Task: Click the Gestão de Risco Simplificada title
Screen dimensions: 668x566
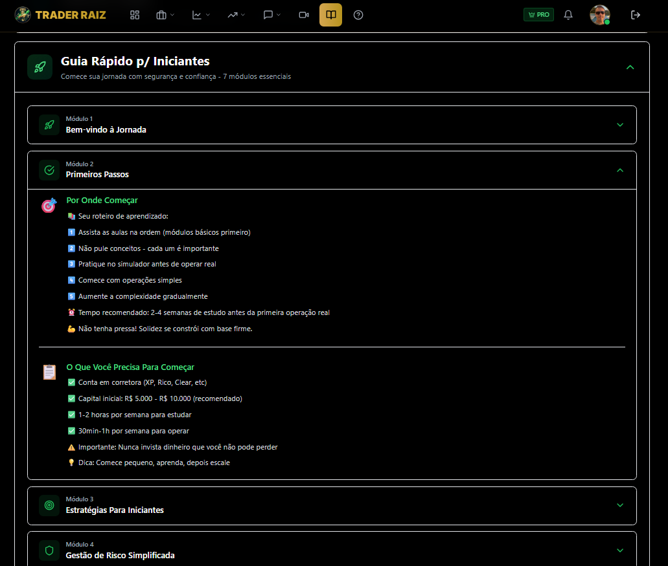Action: coord(120,555)
